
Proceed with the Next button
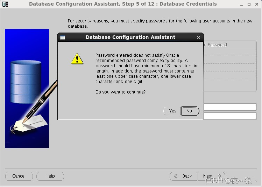click(x=211, y=176)
